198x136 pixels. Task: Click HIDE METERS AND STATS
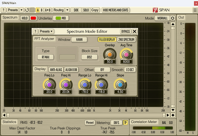(116, 10)
